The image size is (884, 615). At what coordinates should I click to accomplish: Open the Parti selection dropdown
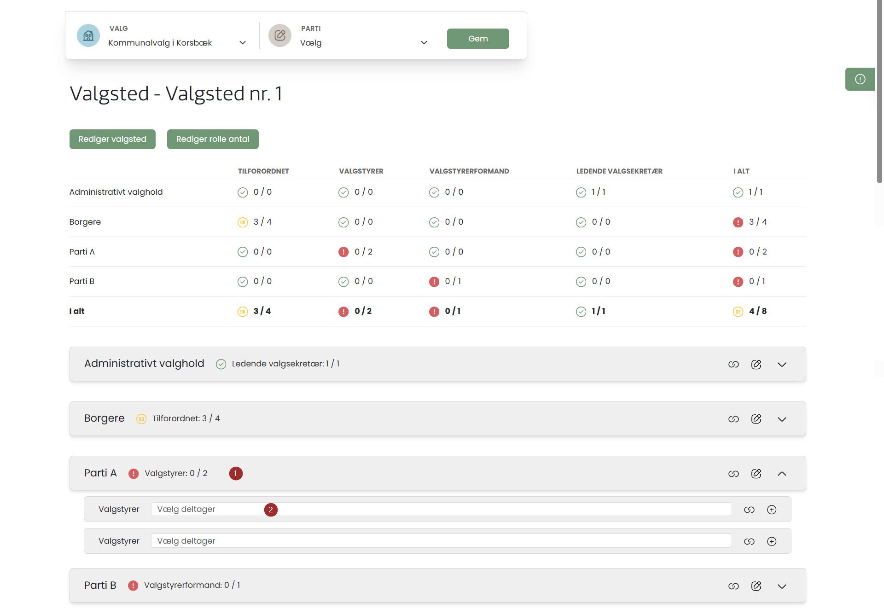[x=363, y=43]
